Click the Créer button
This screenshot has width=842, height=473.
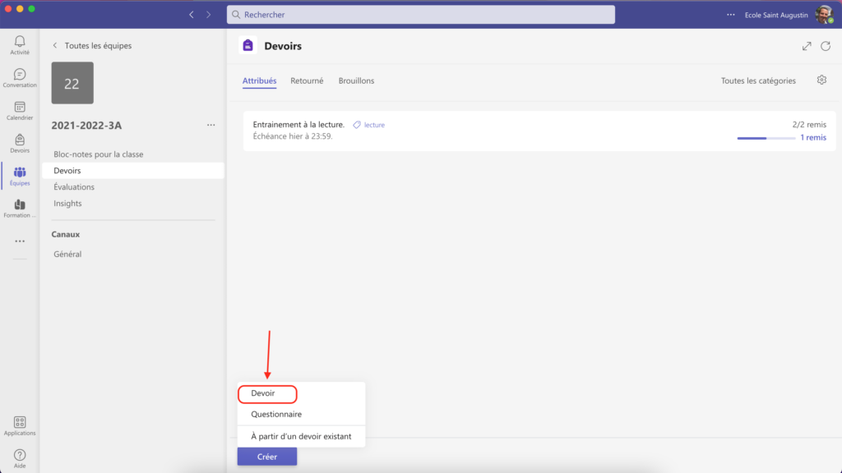click(267, 457)
